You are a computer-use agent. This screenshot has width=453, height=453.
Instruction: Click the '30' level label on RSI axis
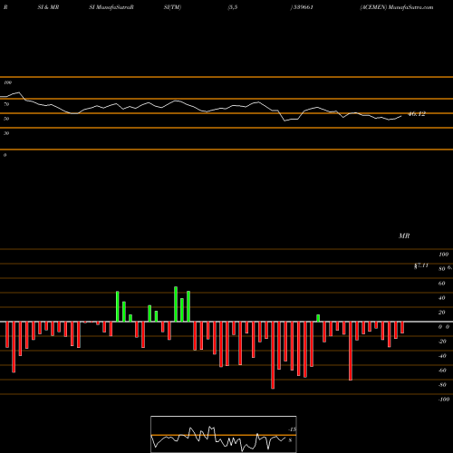[x=6, y=133]
